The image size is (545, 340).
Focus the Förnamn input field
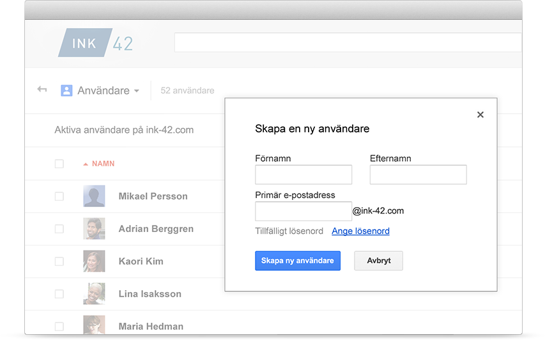point(303,174)
